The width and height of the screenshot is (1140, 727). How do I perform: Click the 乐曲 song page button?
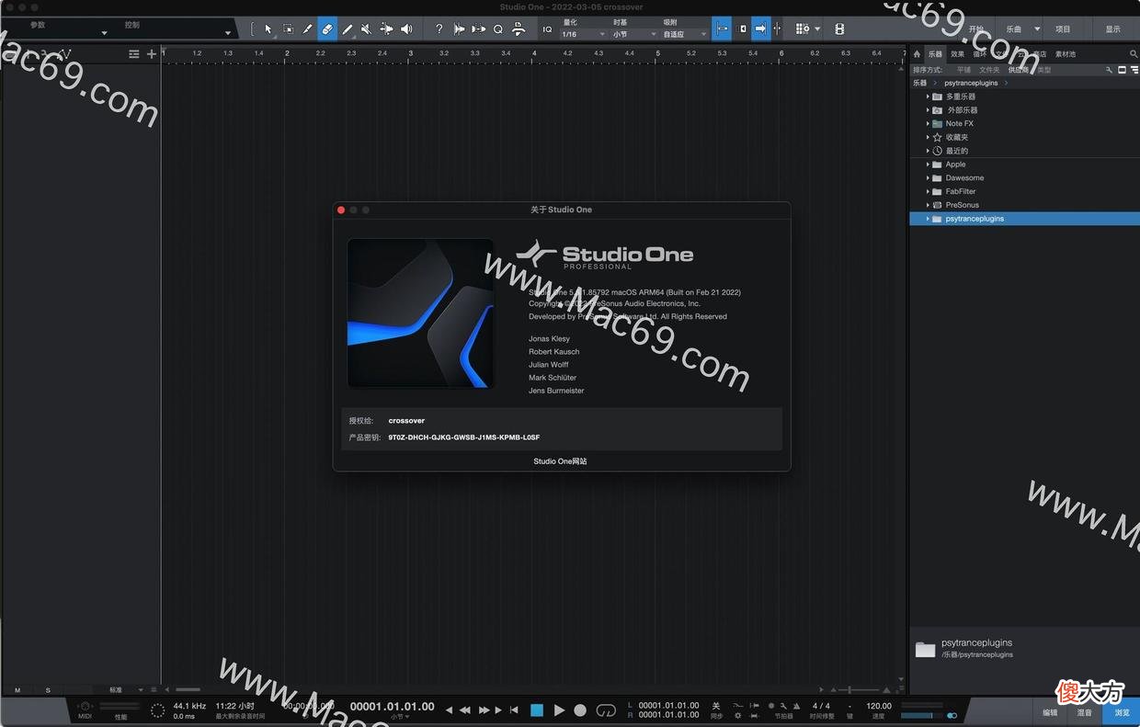1014,29
